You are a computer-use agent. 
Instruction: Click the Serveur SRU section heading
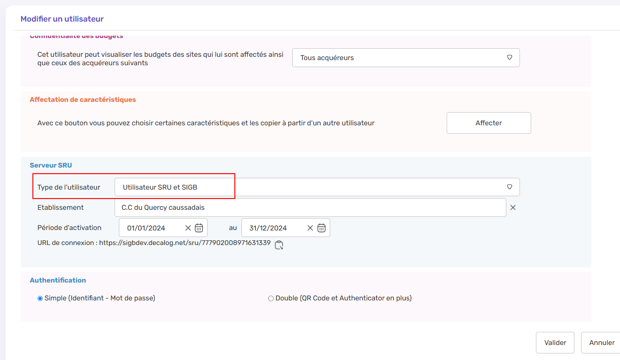(x=51, y=165)
